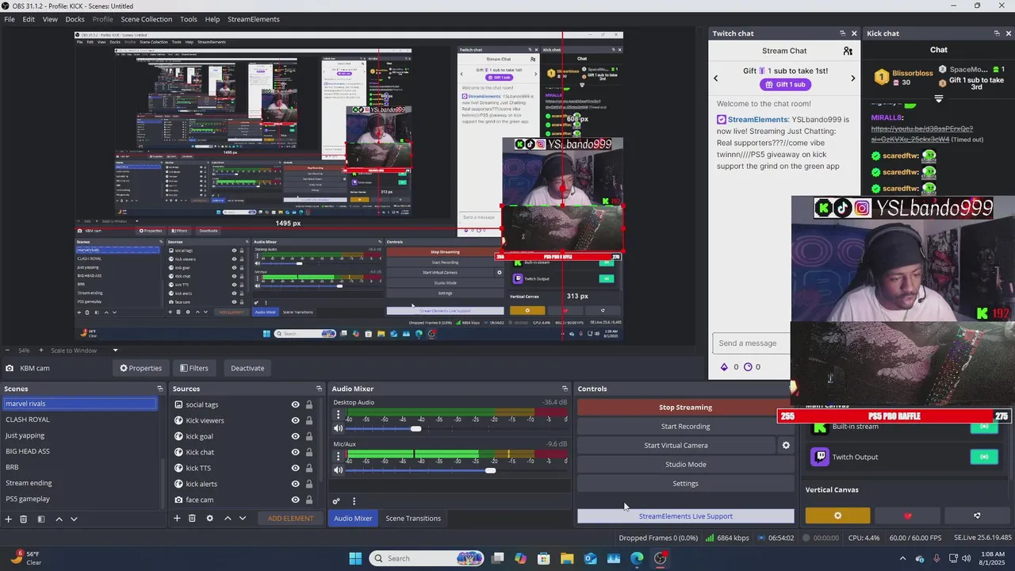
Task: Select the PS5 gameplay scene
Action: [x=79, y=499]
